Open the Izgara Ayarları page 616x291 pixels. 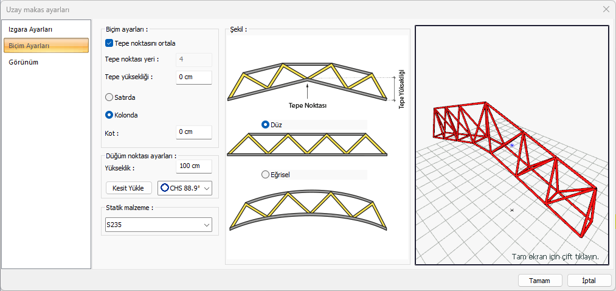coord(30,29)
